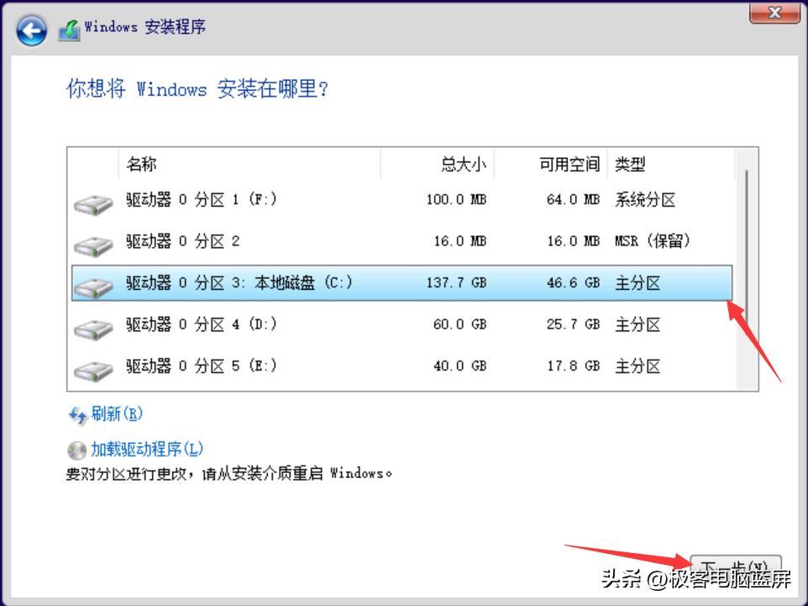808x606 pixels.
Task: Select 驱动器 0 分区 2 row
Action: (x=402, y=241)
